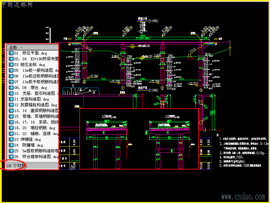Select file 21、22 铺装、连续.dwg

point(33,134)
